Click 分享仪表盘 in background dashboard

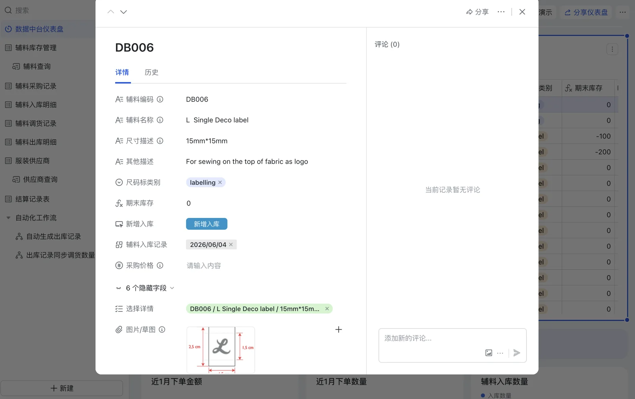(586, 12)
